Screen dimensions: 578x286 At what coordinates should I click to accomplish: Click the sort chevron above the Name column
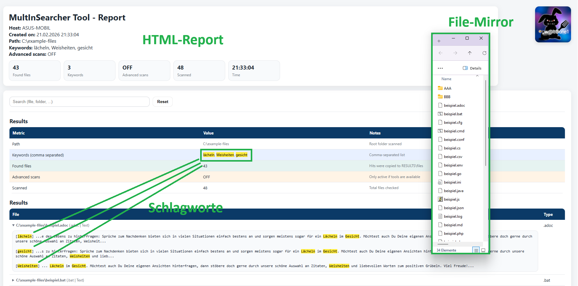tap(477, 76)
